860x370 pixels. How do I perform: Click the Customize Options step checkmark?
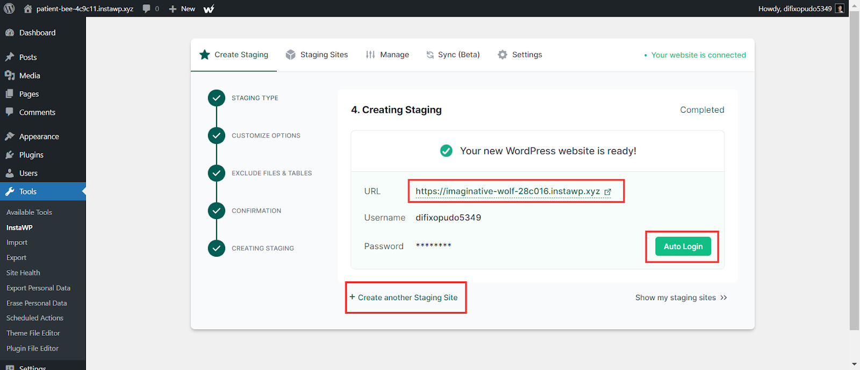217,135
